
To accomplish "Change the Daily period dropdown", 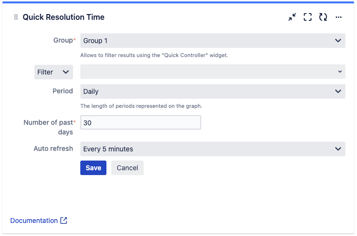I will pos(212,91).
